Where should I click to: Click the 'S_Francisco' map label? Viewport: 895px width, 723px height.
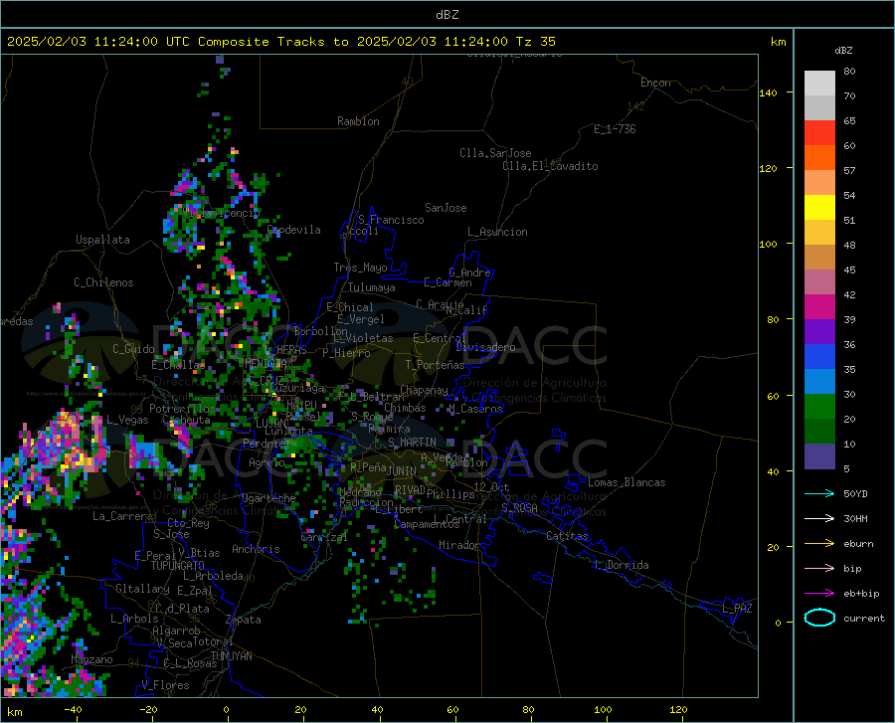[391, 220]
